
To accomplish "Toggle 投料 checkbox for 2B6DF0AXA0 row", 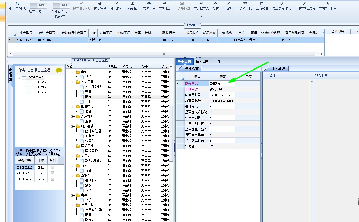I will 52,179.
